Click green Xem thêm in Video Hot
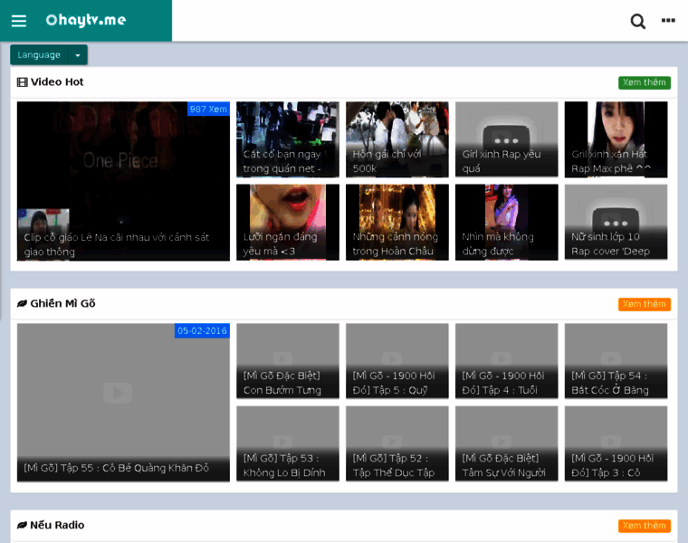 [645, 82]
